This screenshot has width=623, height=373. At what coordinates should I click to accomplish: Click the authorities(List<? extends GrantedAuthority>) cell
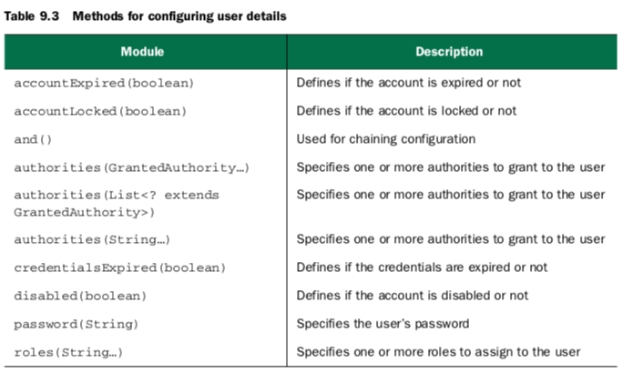coord(117,203)
